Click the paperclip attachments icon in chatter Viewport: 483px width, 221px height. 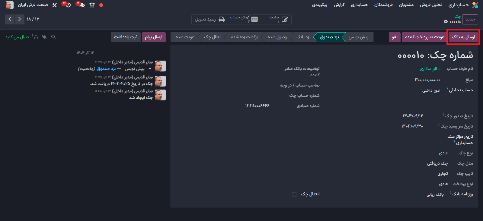(x=44, y=37)
